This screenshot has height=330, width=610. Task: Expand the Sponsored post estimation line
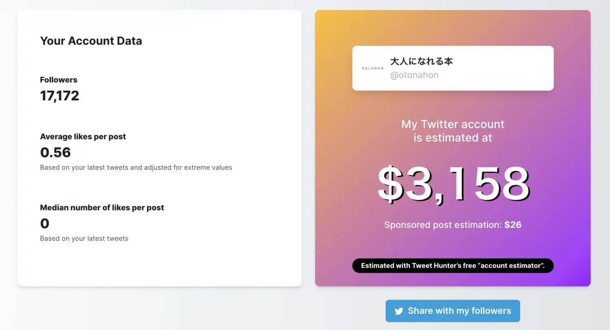(453, 224)
